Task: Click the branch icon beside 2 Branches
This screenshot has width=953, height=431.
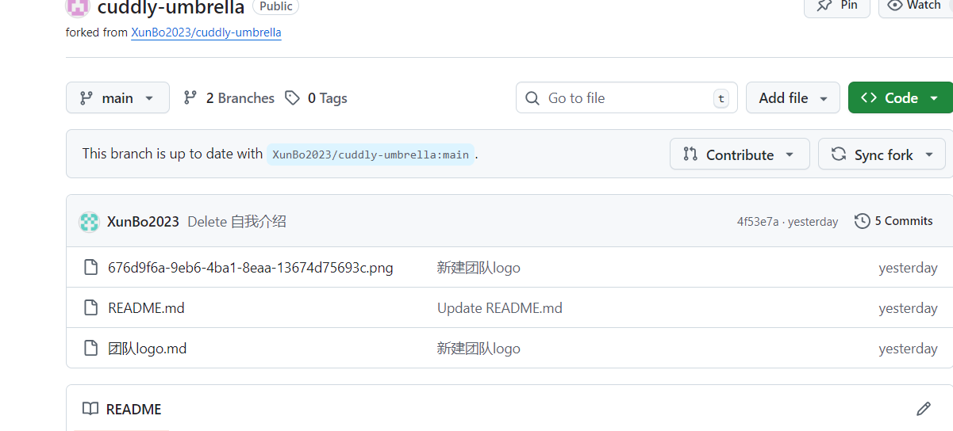Action: [190, 97]
